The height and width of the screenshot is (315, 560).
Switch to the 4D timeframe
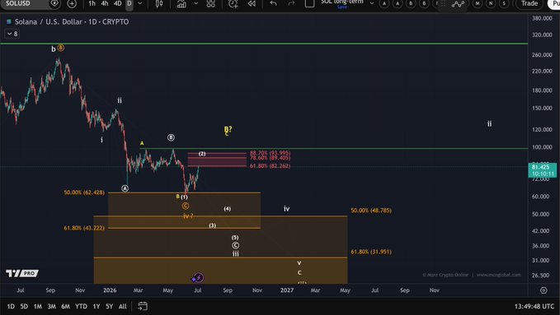pyautogui.click(x=117, y=3)
